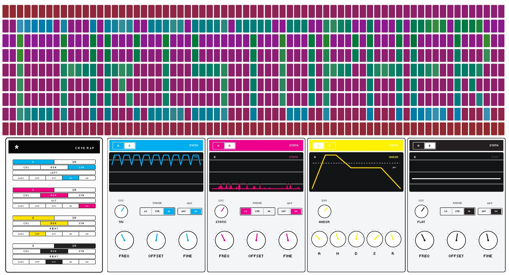Set magenta synth RANGE to HI
Screen dimensions: 509x275
[x=269, y=211]
